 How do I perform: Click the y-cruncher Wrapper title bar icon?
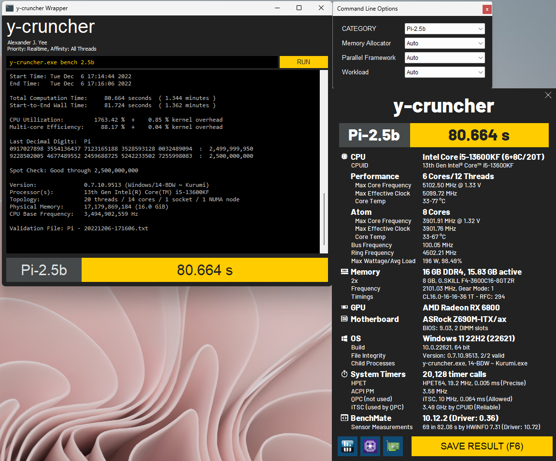10,8
